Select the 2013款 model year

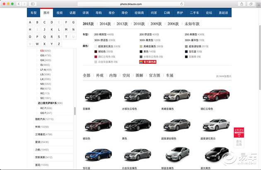tap(122, 24)
